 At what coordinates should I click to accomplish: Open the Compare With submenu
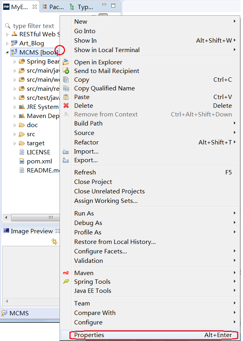click(150, 313)
